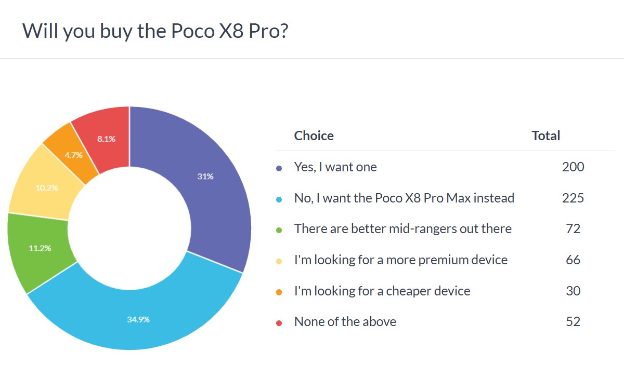
Task: Click the purple legend dot for Yes
Action: click(279, 168)
